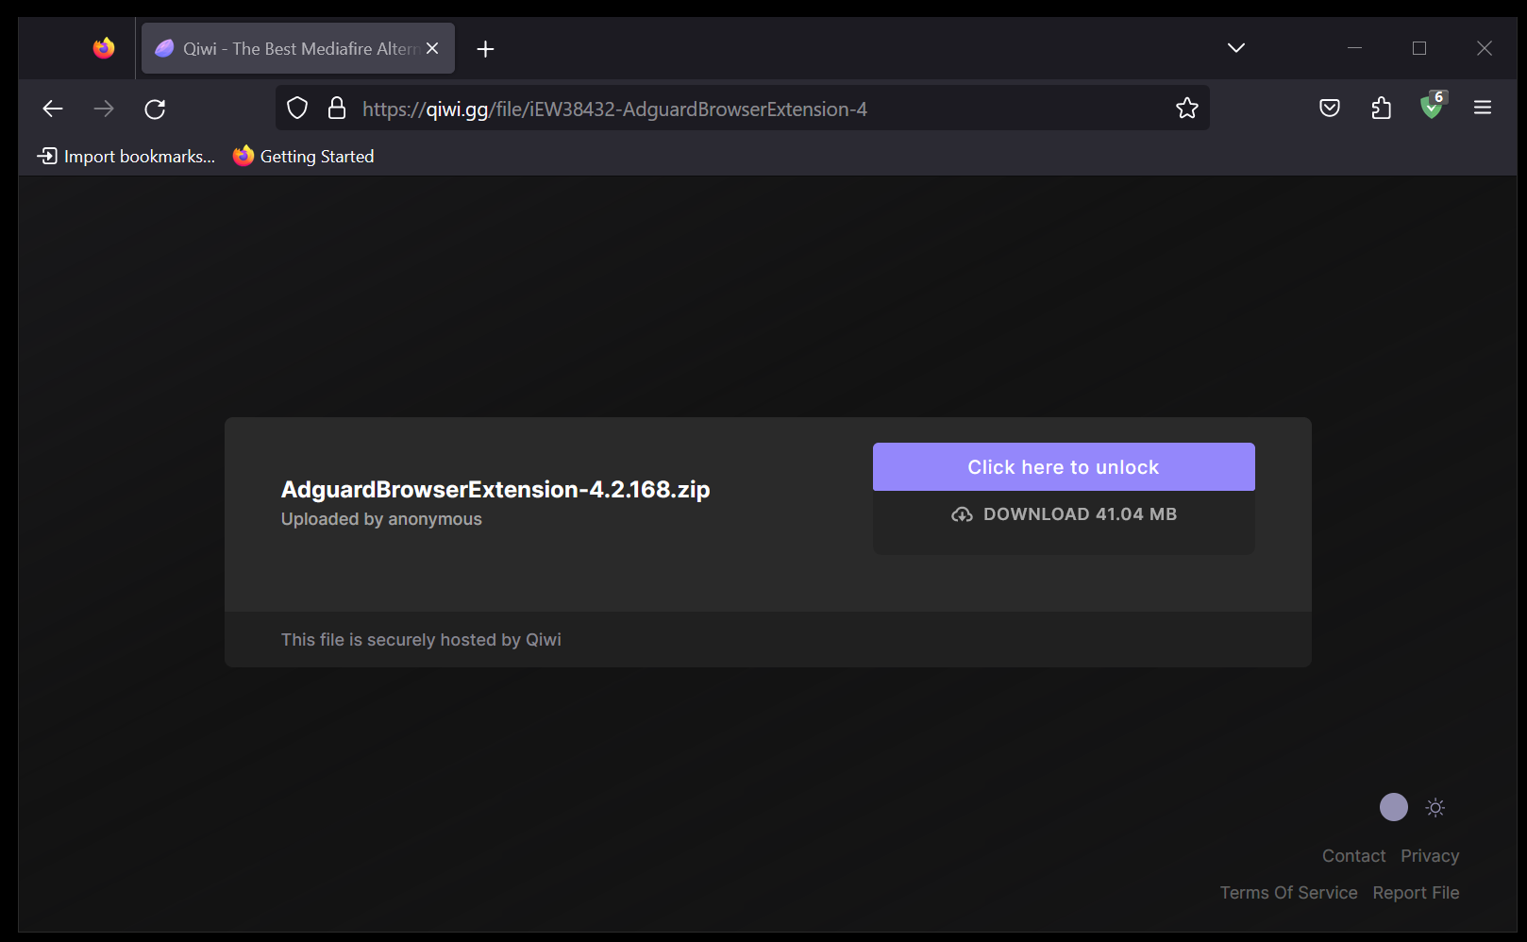1527x942 pixels.
Task: Click the purple accent color circle
Action: tap(1393, 807)
